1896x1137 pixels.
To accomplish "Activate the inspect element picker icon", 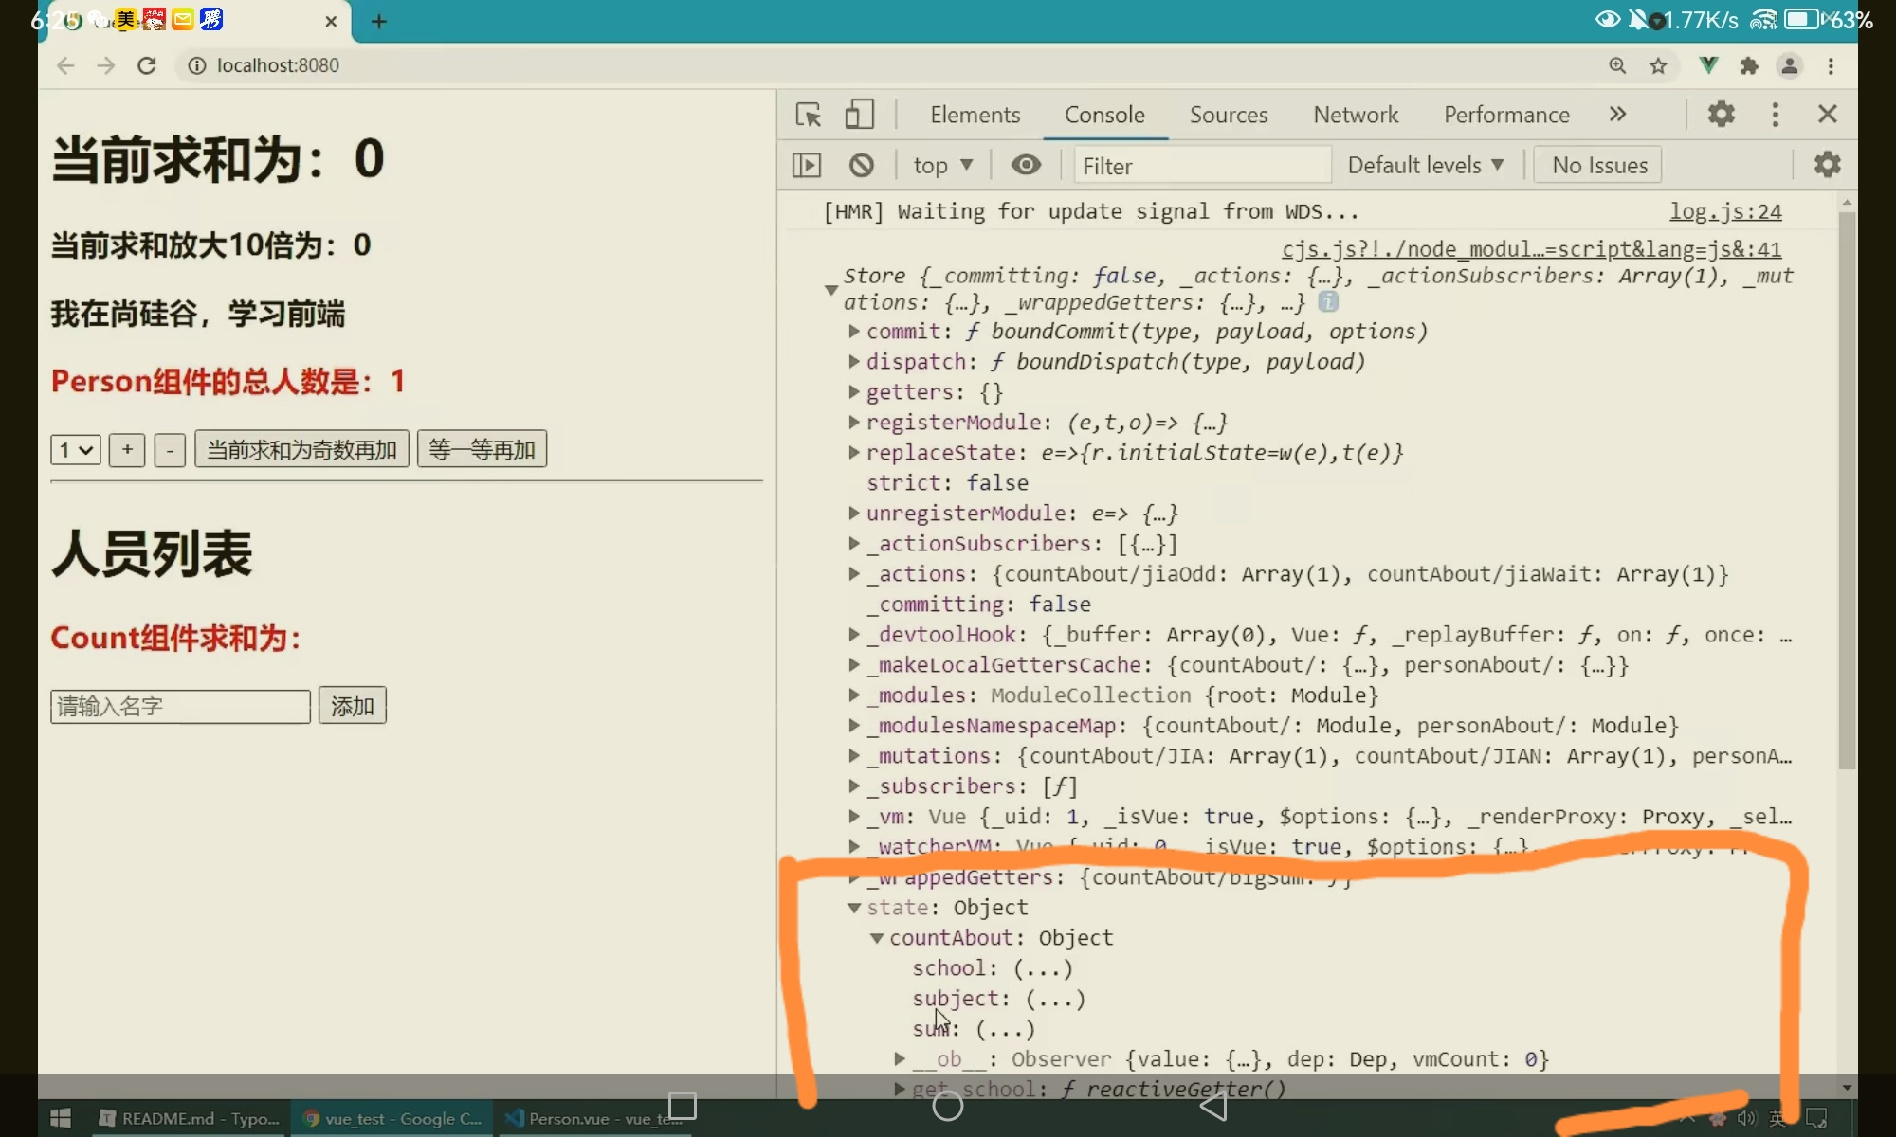I will click(809, 115).
